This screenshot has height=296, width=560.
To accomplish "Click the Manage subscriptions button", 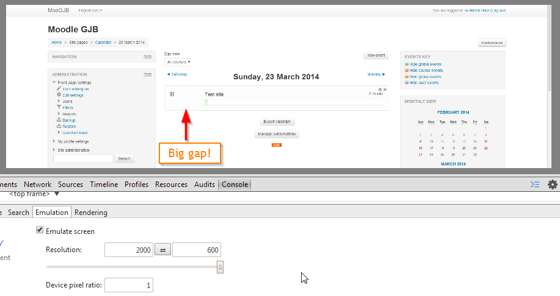I will [277, 134].
